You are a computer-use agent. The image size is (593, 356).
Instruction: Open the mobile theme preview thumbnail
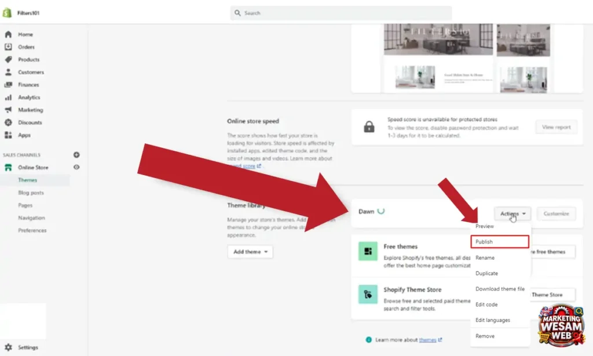(x=524, y=59)
